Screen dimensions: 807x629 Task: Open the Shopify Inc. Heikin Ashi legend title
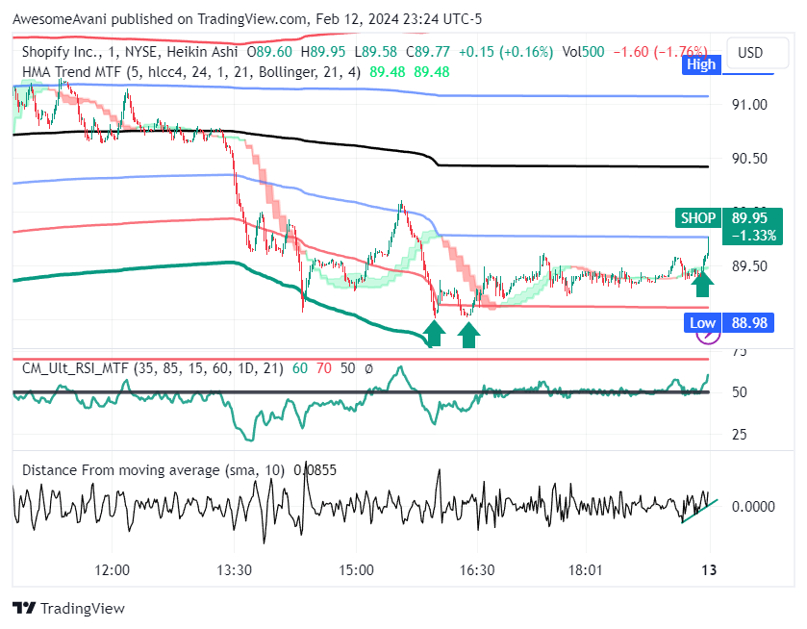[130, 52]
